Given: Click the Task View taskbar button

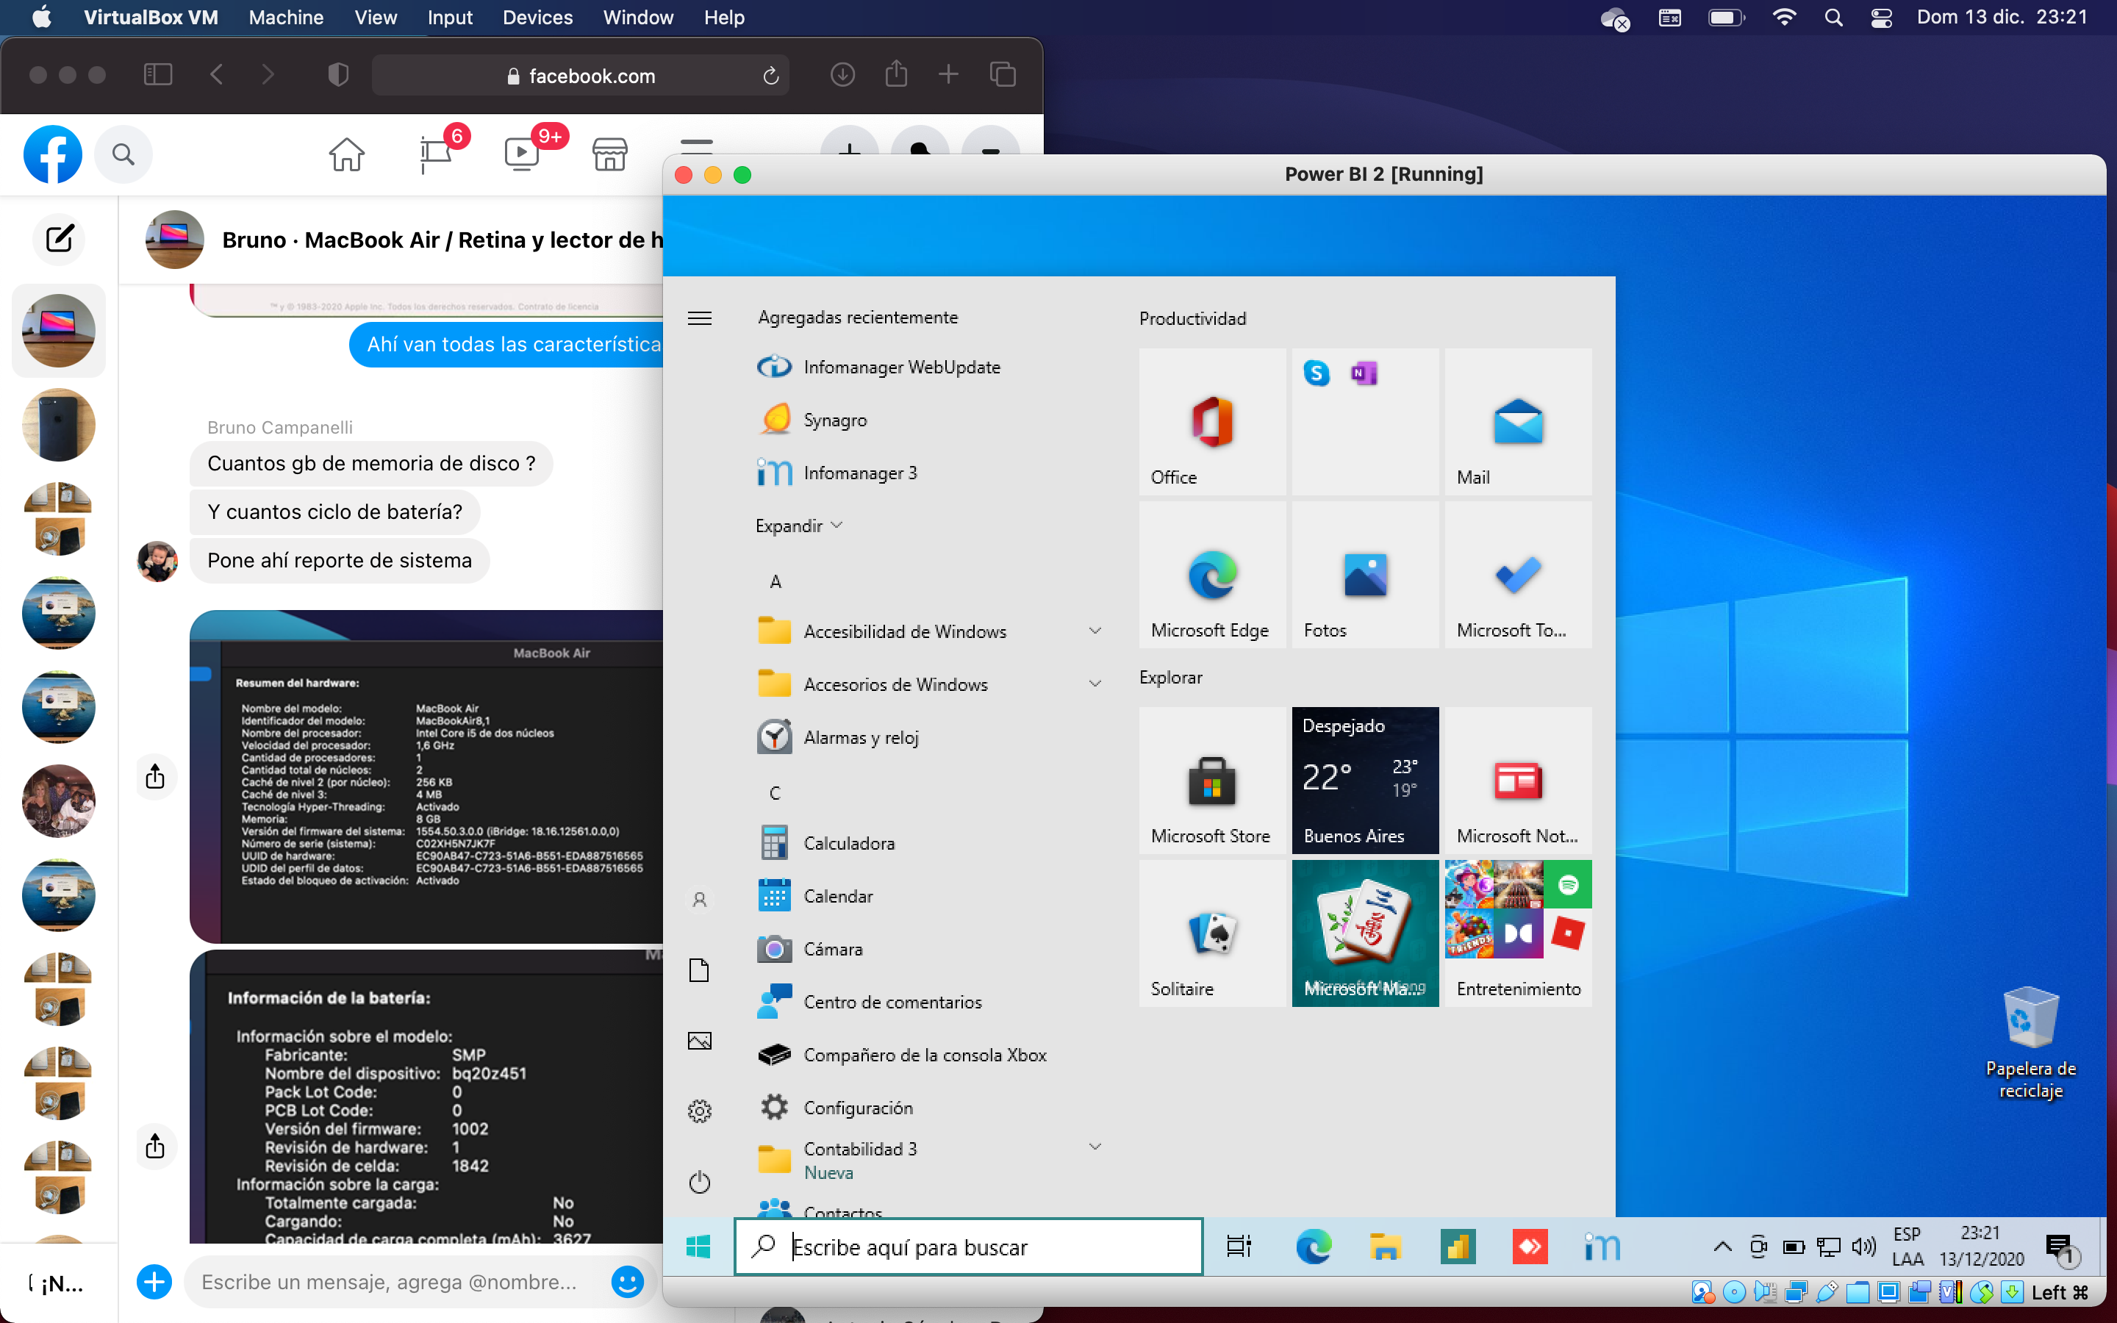Looking at the screenshot, I should coord(1239,1246).
